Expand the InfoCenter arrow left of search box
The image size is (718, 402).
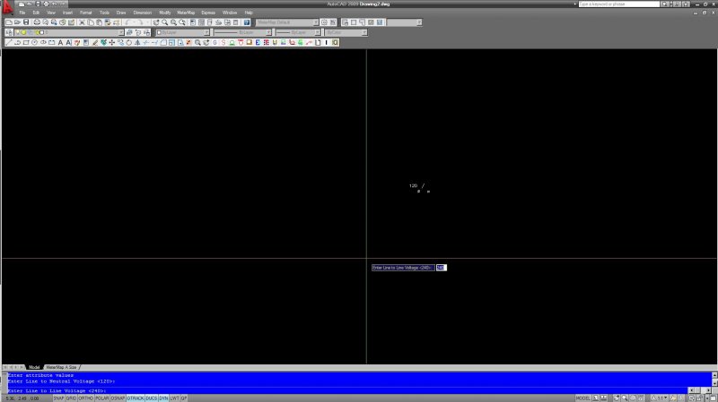click(x=575, y=4)
